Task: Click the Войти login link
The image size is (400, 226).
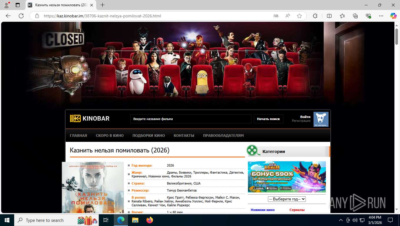Action: tap(305, 117)
